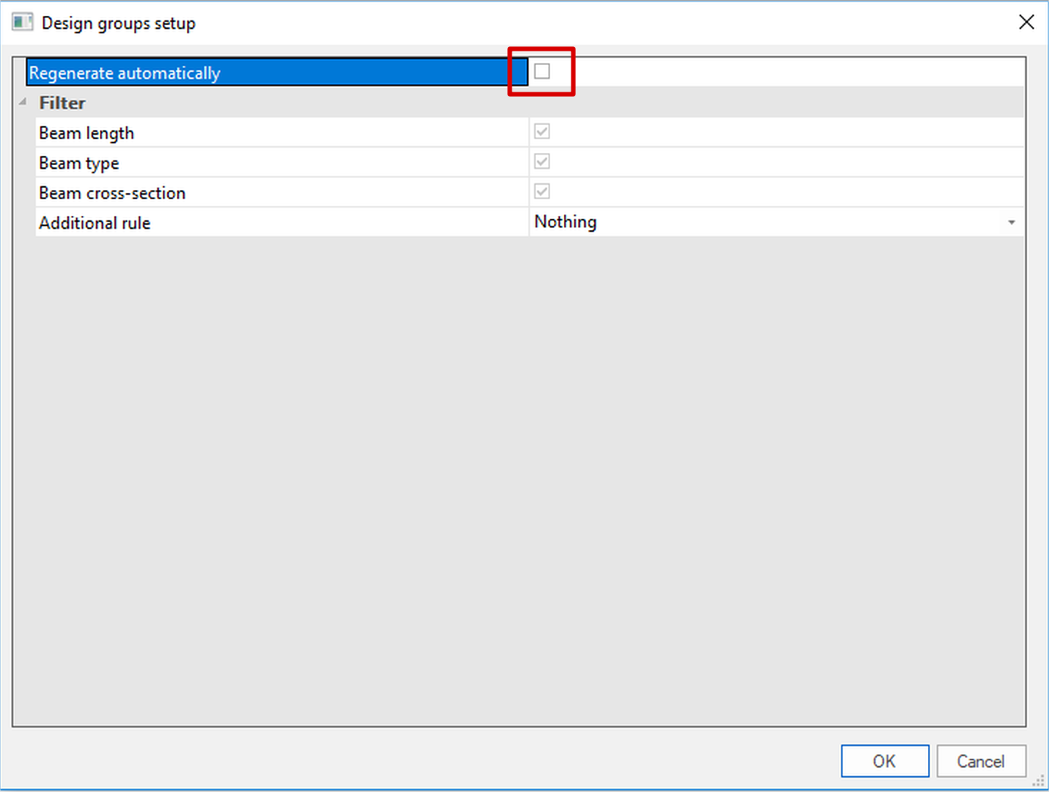Select the Beam cross-section row label
This screenshot has width=1049, height=792.
[112, 193]
